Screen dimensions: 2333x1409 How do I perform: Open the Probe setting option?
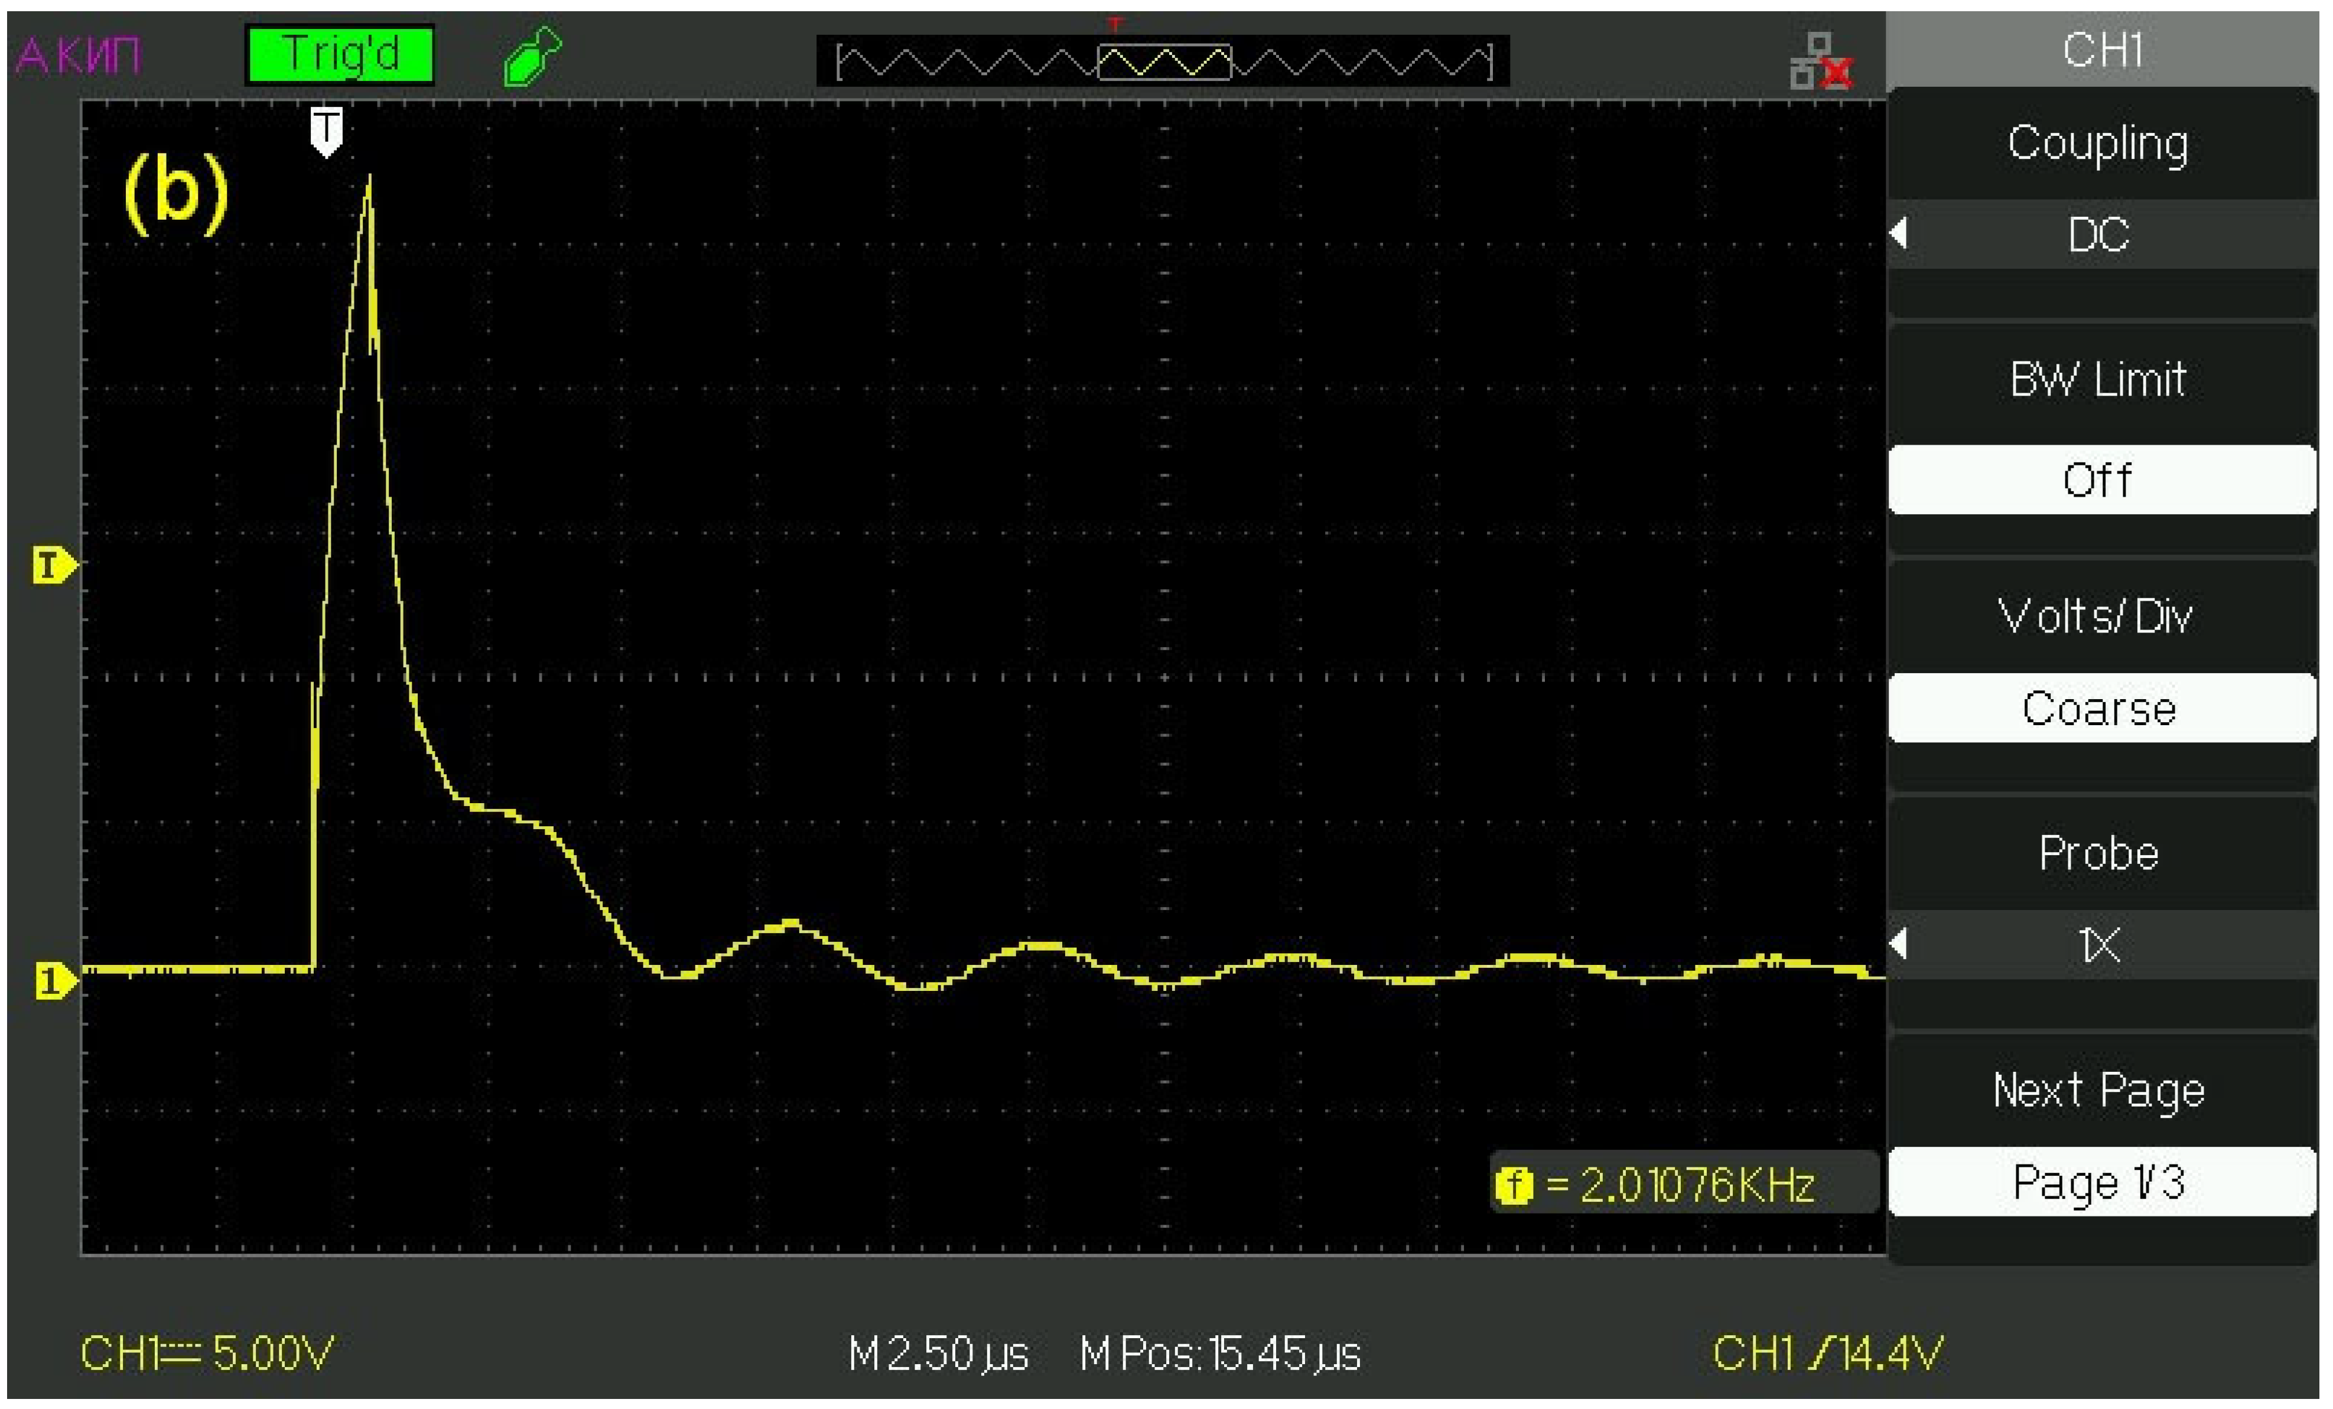(x=2100, y=853)
